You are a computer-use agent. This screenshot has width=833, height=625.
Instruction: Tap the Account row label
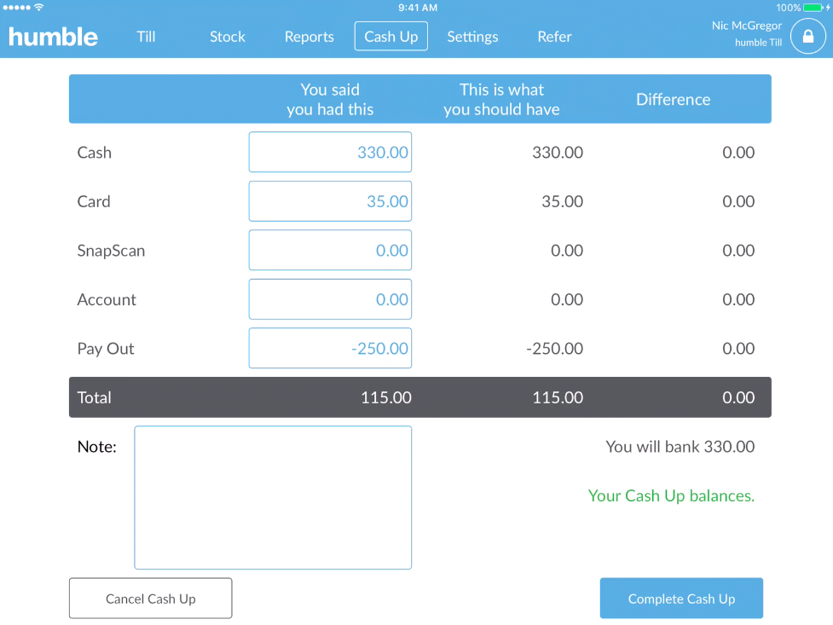pyautogui.click(x=107, y=300)
